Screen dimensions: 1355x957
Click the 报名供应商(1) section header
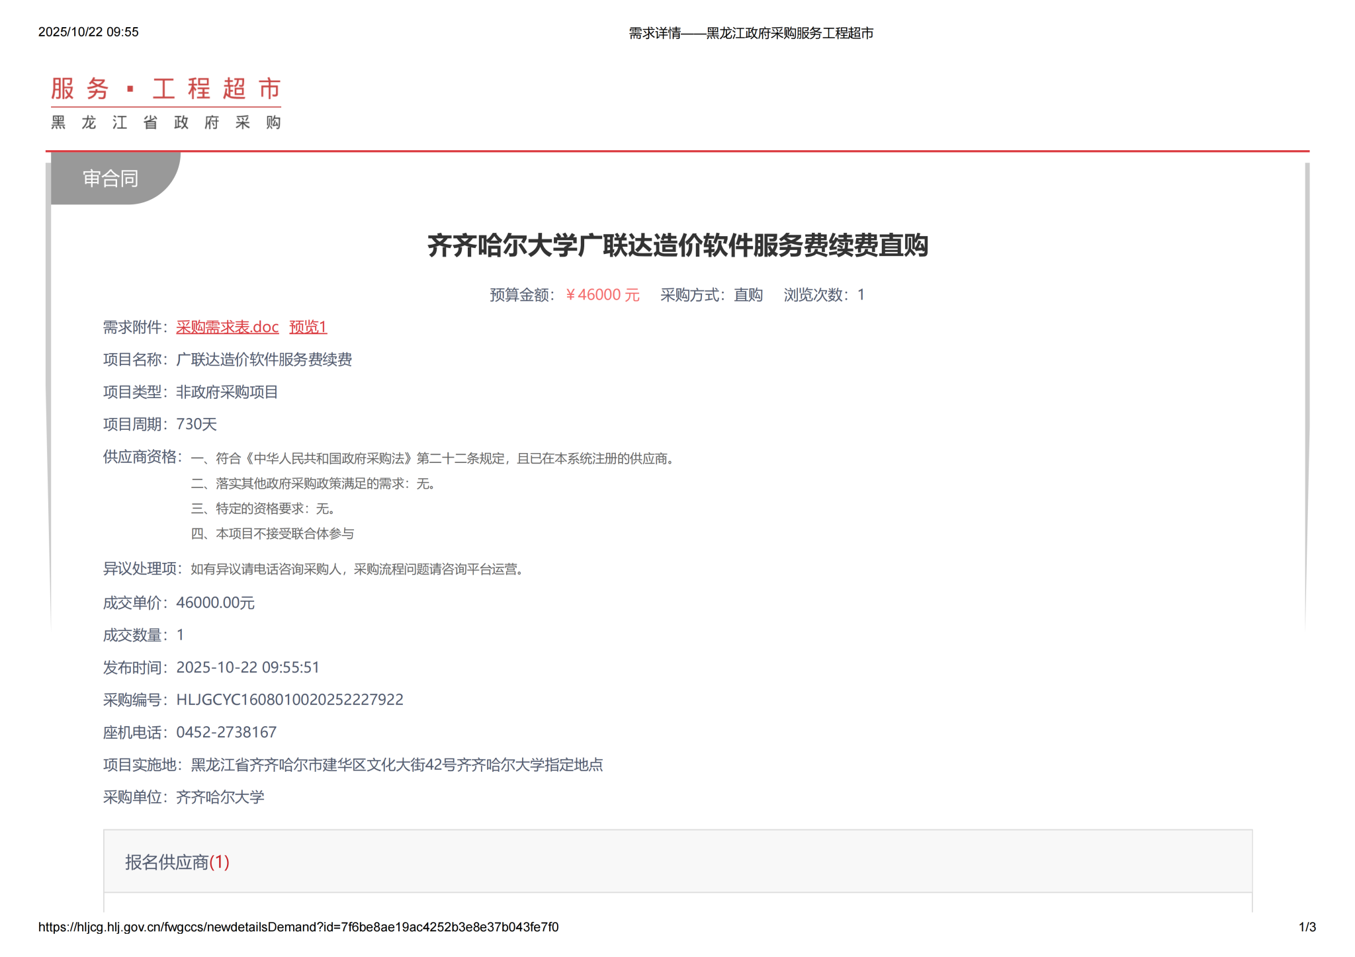click(x=177, y=862)
